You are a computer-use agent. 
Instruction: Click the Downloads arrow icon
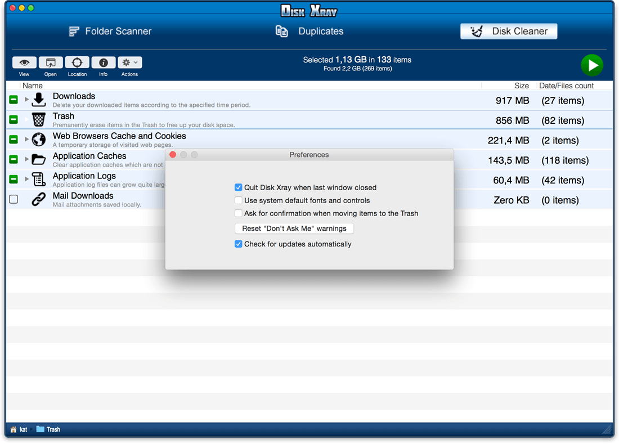pos(39,100)
